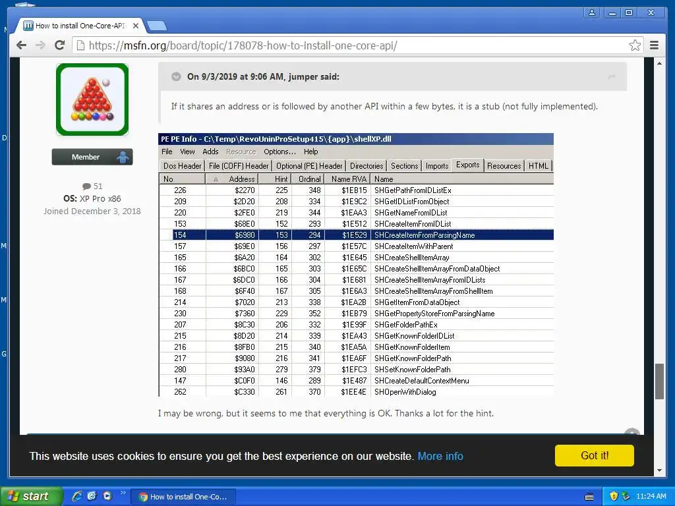Click Adds menu in PE Info image
Viewport: 675px width, 506px height.
[x=210, y=152]
